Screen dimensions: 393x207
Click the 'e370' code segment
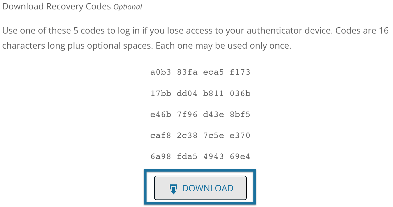(x=240, y=135)
